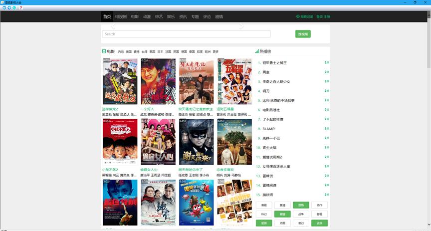
Task: Click the bar chart icon beside 热播榜
Action: [x=257, y=51]
